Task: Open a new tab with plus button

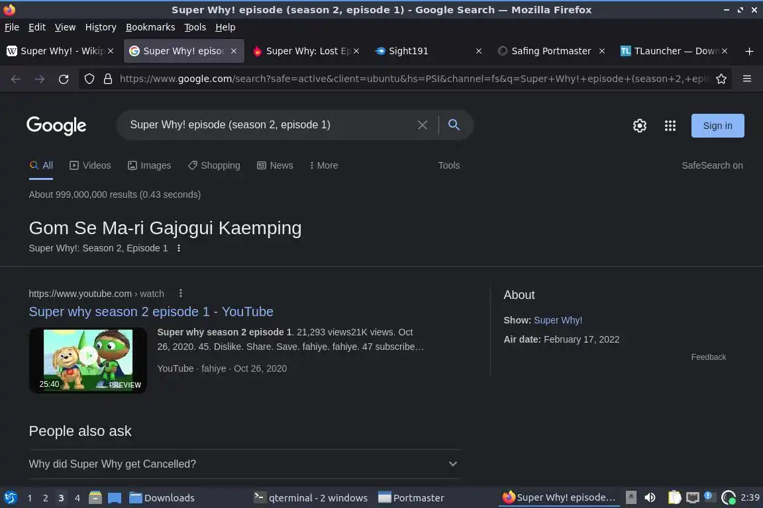Action: click(749, 51)
